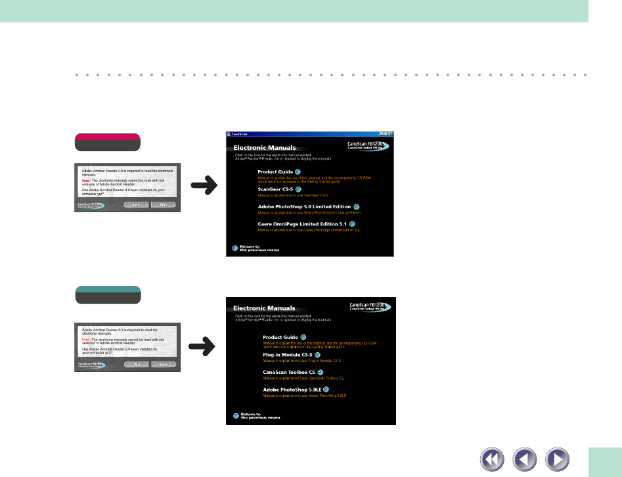Go to the first page with double-arrow button
The image size is (622, 477).
(x=492, y=459)
